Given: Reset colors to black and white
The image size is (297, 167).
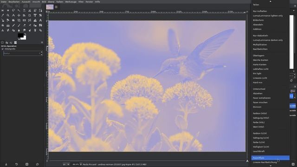Looking at the screenshot, I should point(19,39).
